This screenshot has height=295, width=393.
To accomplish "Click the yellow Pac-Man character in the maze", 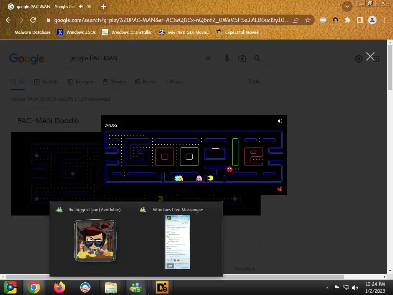I will coord(211,178).
